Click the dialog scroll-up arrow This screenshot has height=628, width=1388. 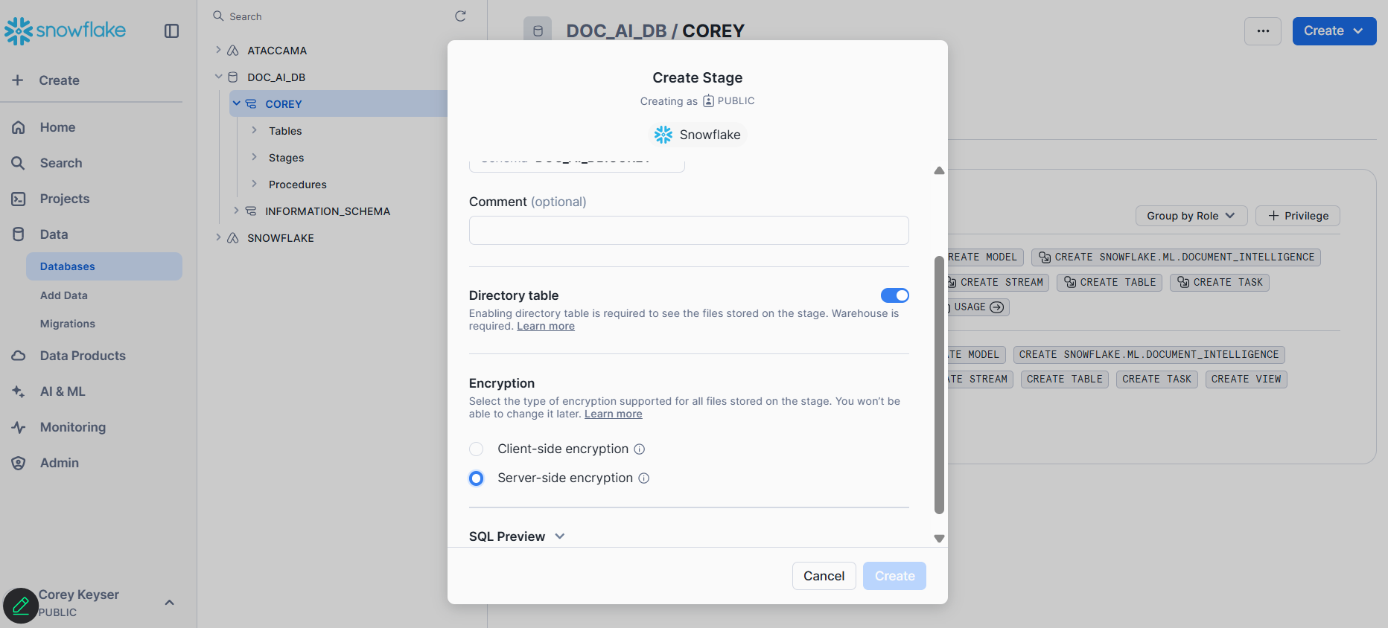click(939, 170)
